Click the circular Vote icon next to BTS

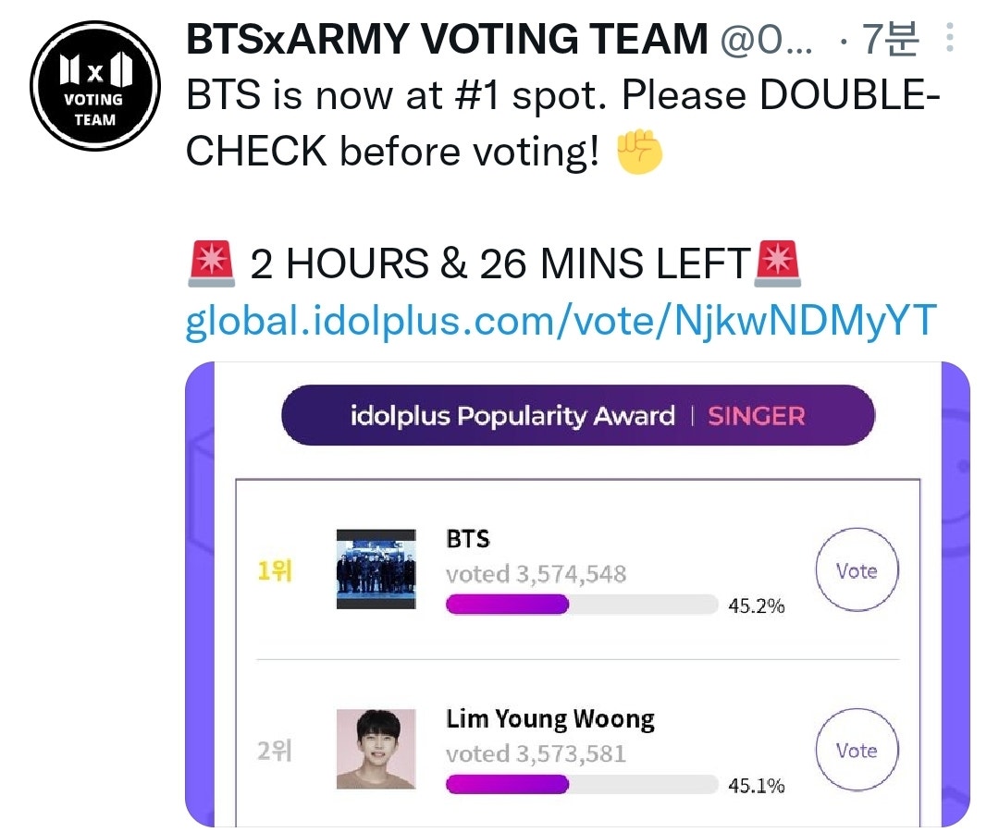pyautogui.click(x=857, y=570)
